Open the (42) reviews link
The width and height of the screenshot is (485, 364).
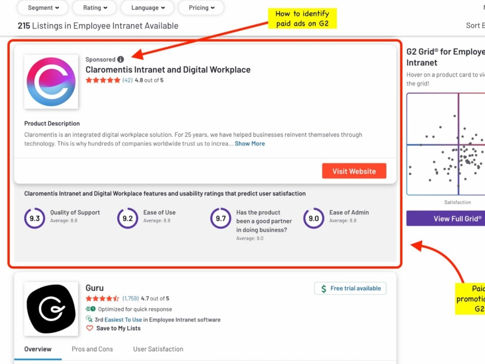(128, 80)
